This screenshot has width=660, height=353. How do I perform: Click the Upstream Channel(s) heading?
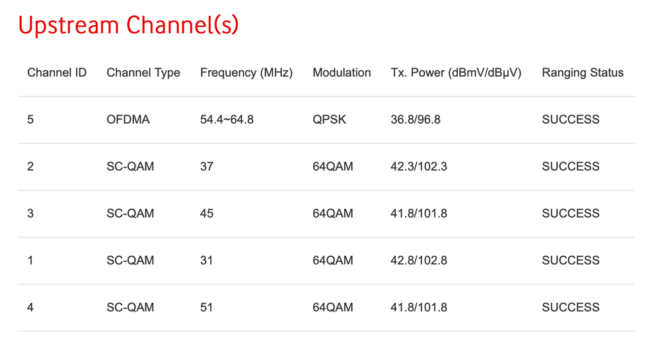128,25
